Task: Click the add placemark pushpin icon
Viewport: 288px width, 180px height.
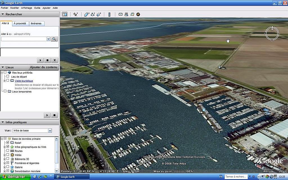Action: pyautogui.click(x=75, y=14)
